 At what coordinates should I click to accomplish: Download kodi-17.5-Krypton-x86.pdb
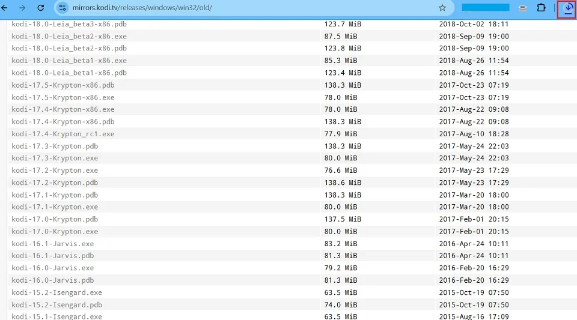point(63,85)
